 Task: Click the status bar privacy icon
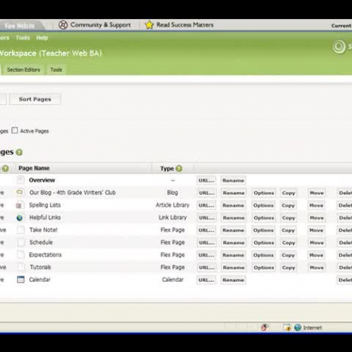tap(264, 327)
